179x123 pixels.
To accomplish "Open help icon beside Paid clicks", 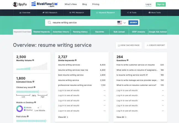I will (28, 116).
